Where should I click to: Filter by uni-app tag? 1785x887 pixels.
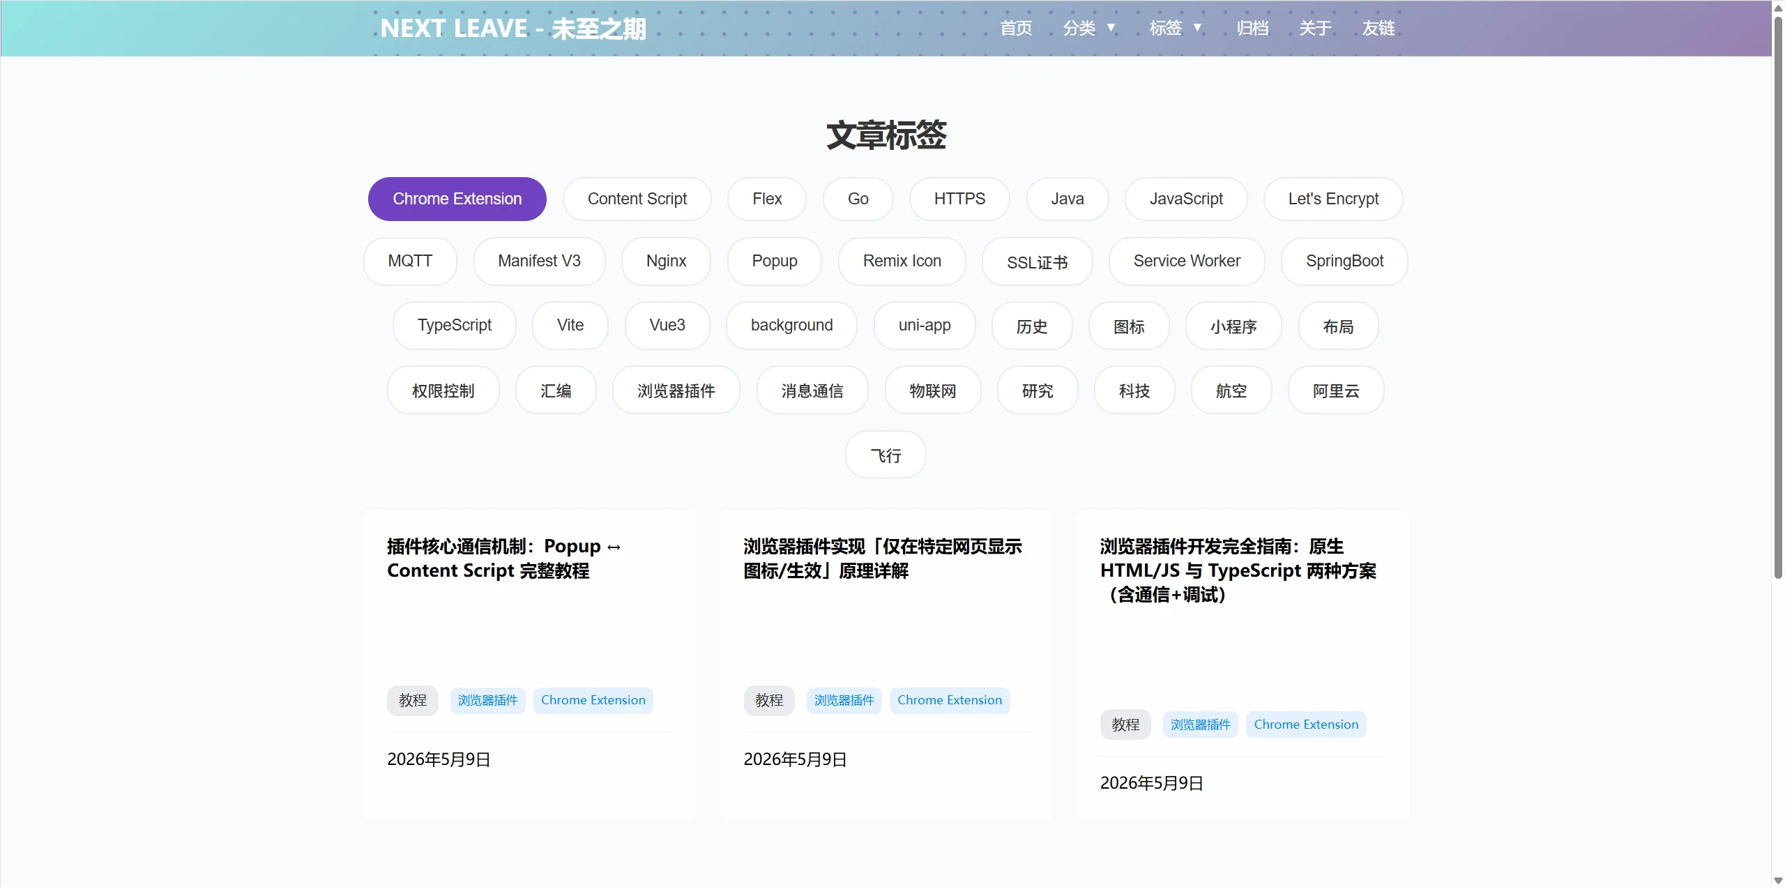(925, 326)
